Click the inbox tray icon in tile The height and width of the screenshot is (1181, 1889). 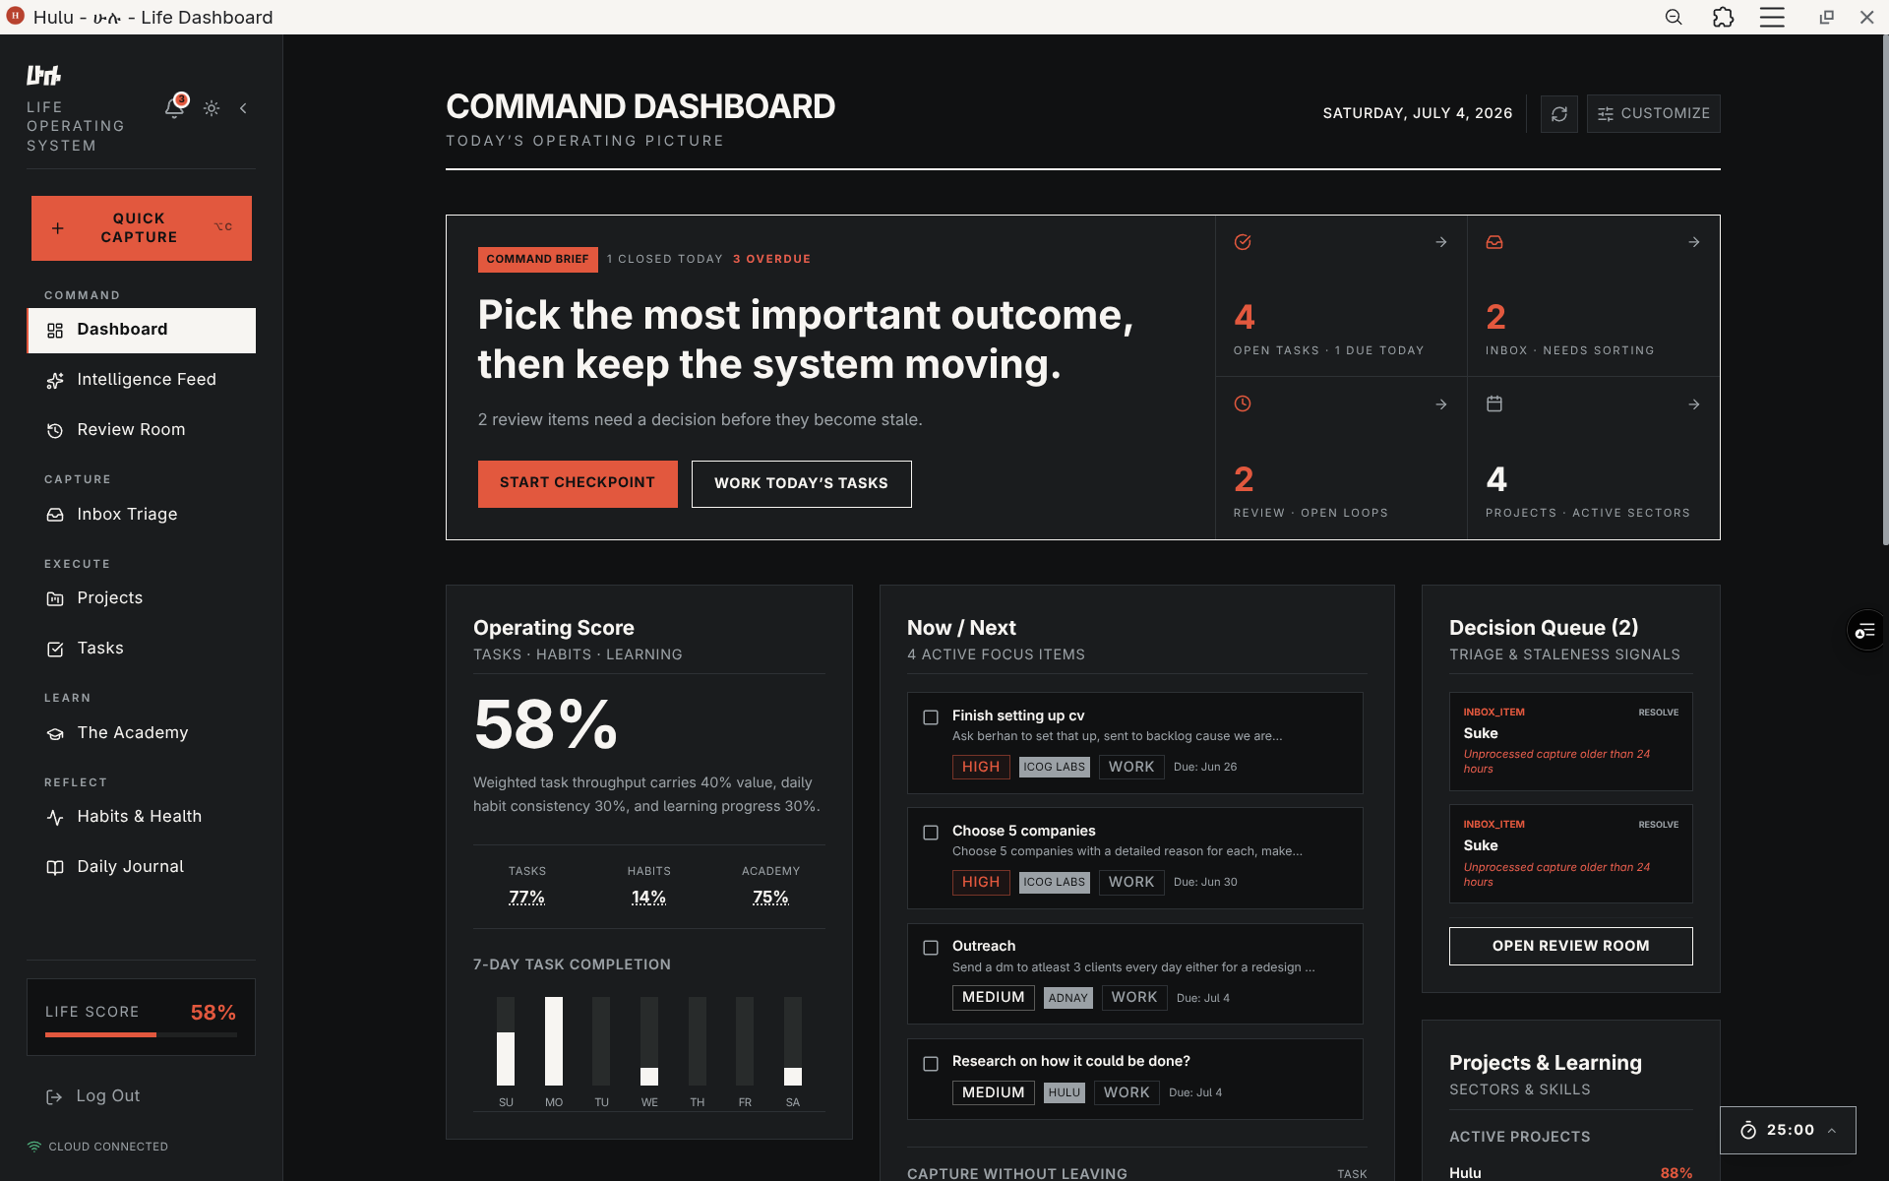pos(1494,242)
